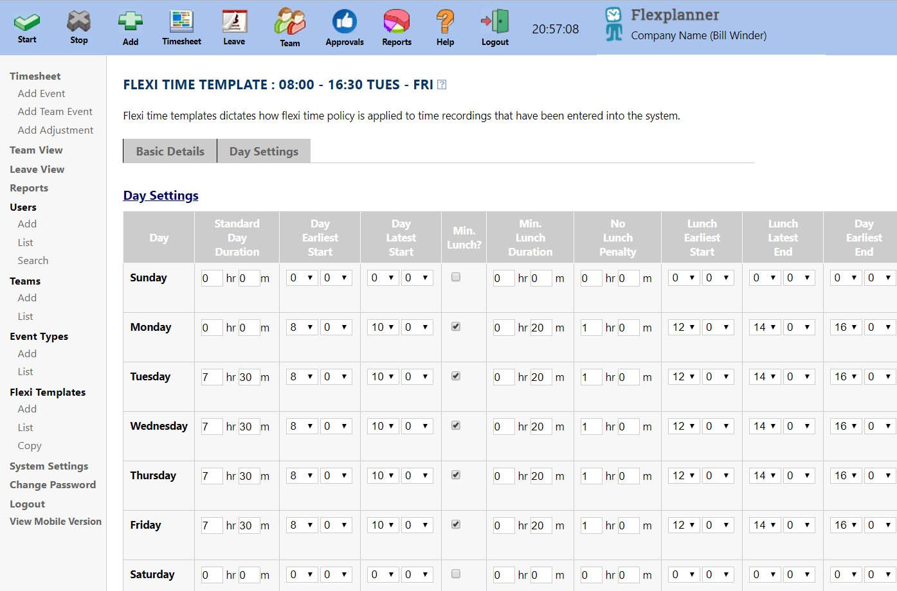
Task: Enable Min. Lunch checkbox for Sunday
Action: (x=456, y=278)
